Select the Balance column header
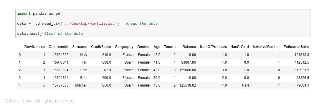 pos(189,47)
